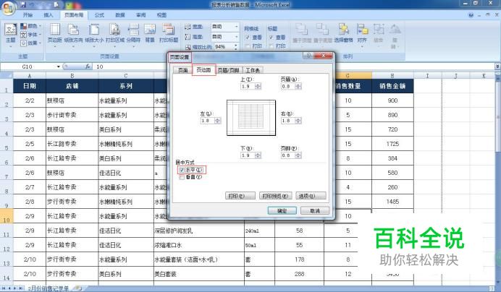Switch to the 插入 Insert ribbon tab
501x292 pixels.
(x=49, y=15)
